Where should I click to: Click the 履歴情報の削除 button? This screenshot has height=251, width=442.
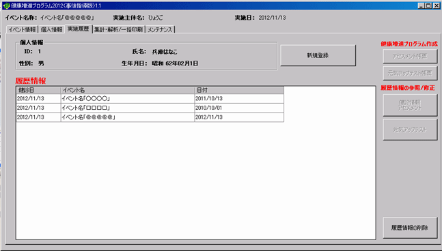410,228
